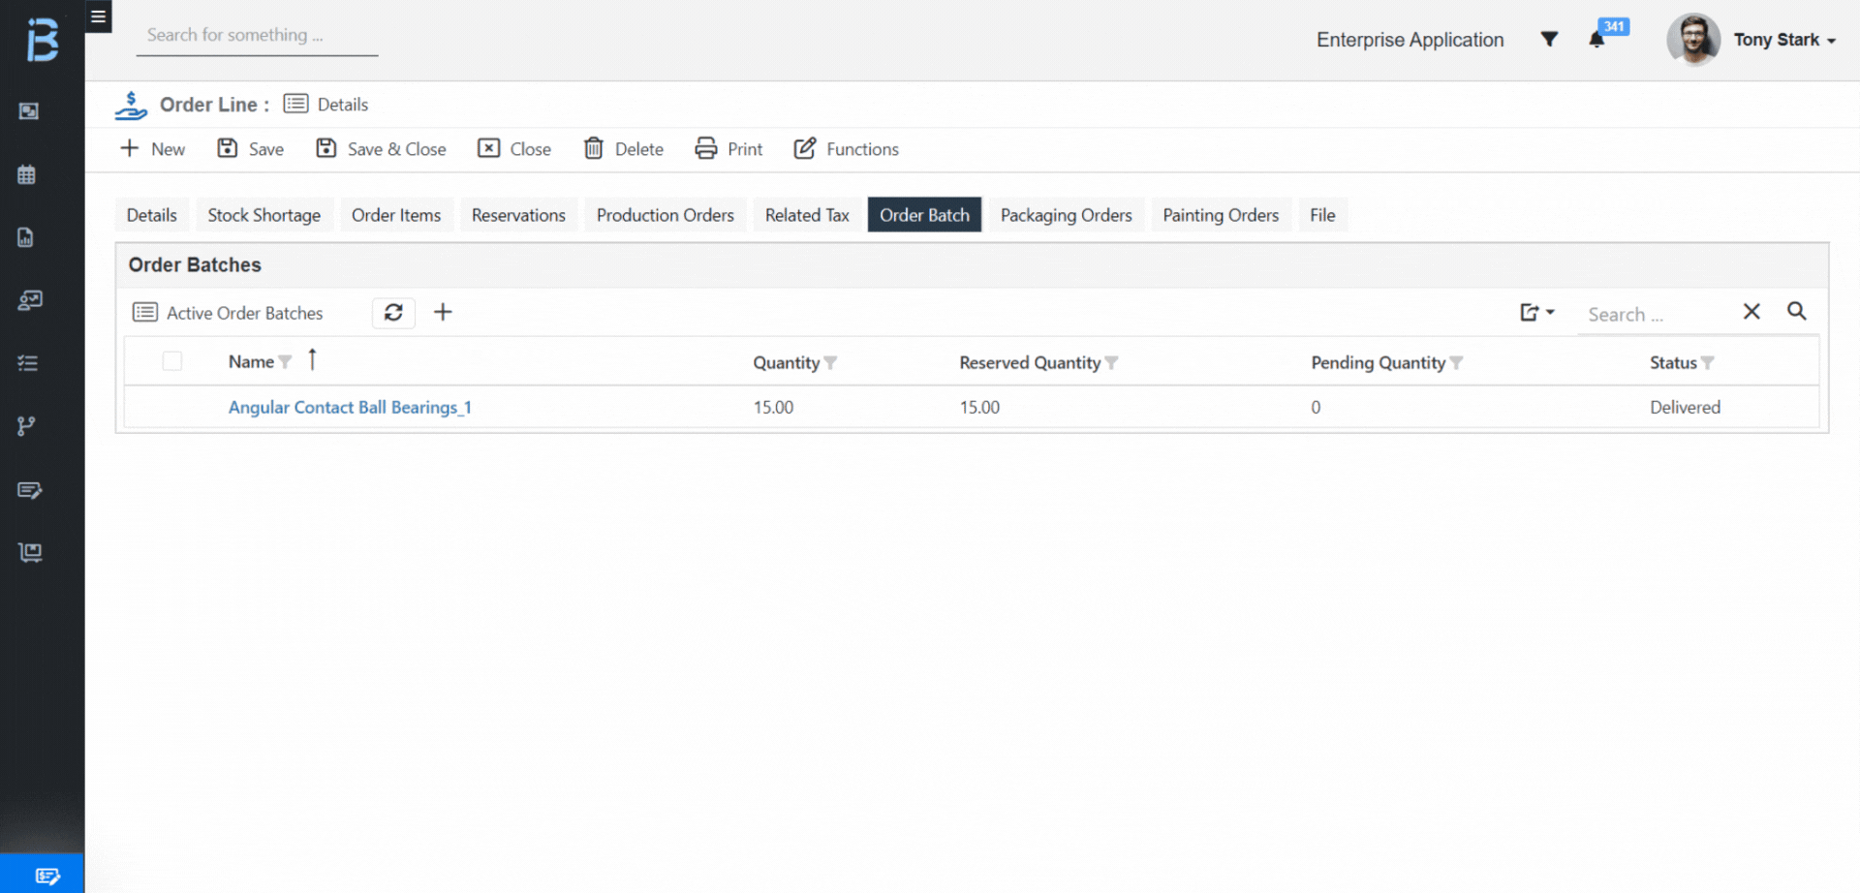This screenshot has width=1860, height=893.
Task: Open the Functions toolbar item
Action: (847, 149)
